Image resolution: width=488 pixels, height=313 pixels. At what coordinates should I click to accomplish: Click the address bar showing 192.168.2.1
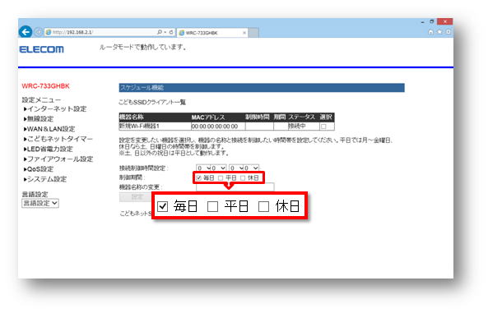click(x=100, y=32)
